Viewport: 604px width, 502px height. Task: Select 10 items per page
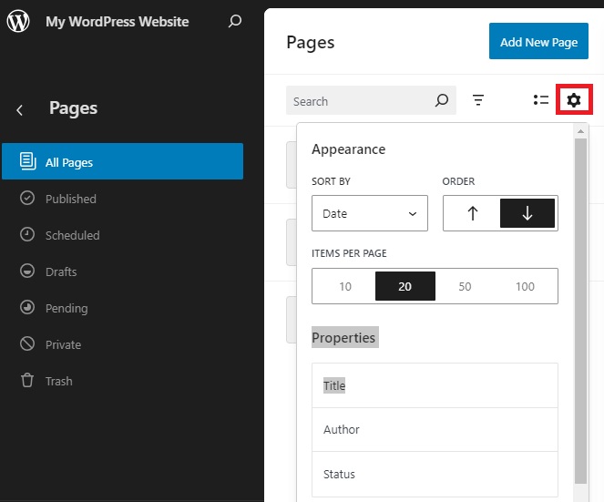(x=345, y=286)
